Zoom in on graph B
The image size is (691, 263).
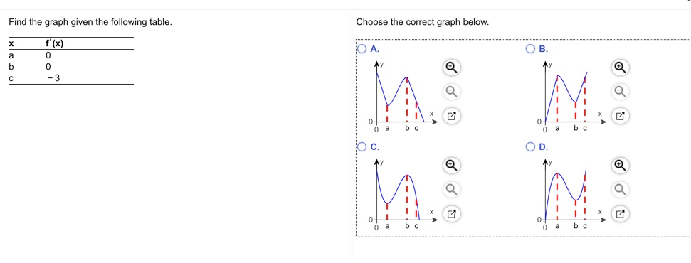click(619, 67)
